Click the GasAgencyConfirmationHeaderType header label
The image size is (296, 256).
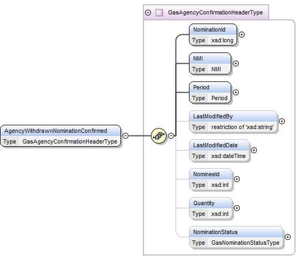[215, 12]
